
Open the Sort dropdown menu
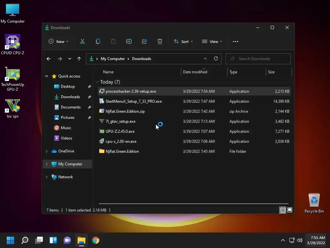(183, 42)
